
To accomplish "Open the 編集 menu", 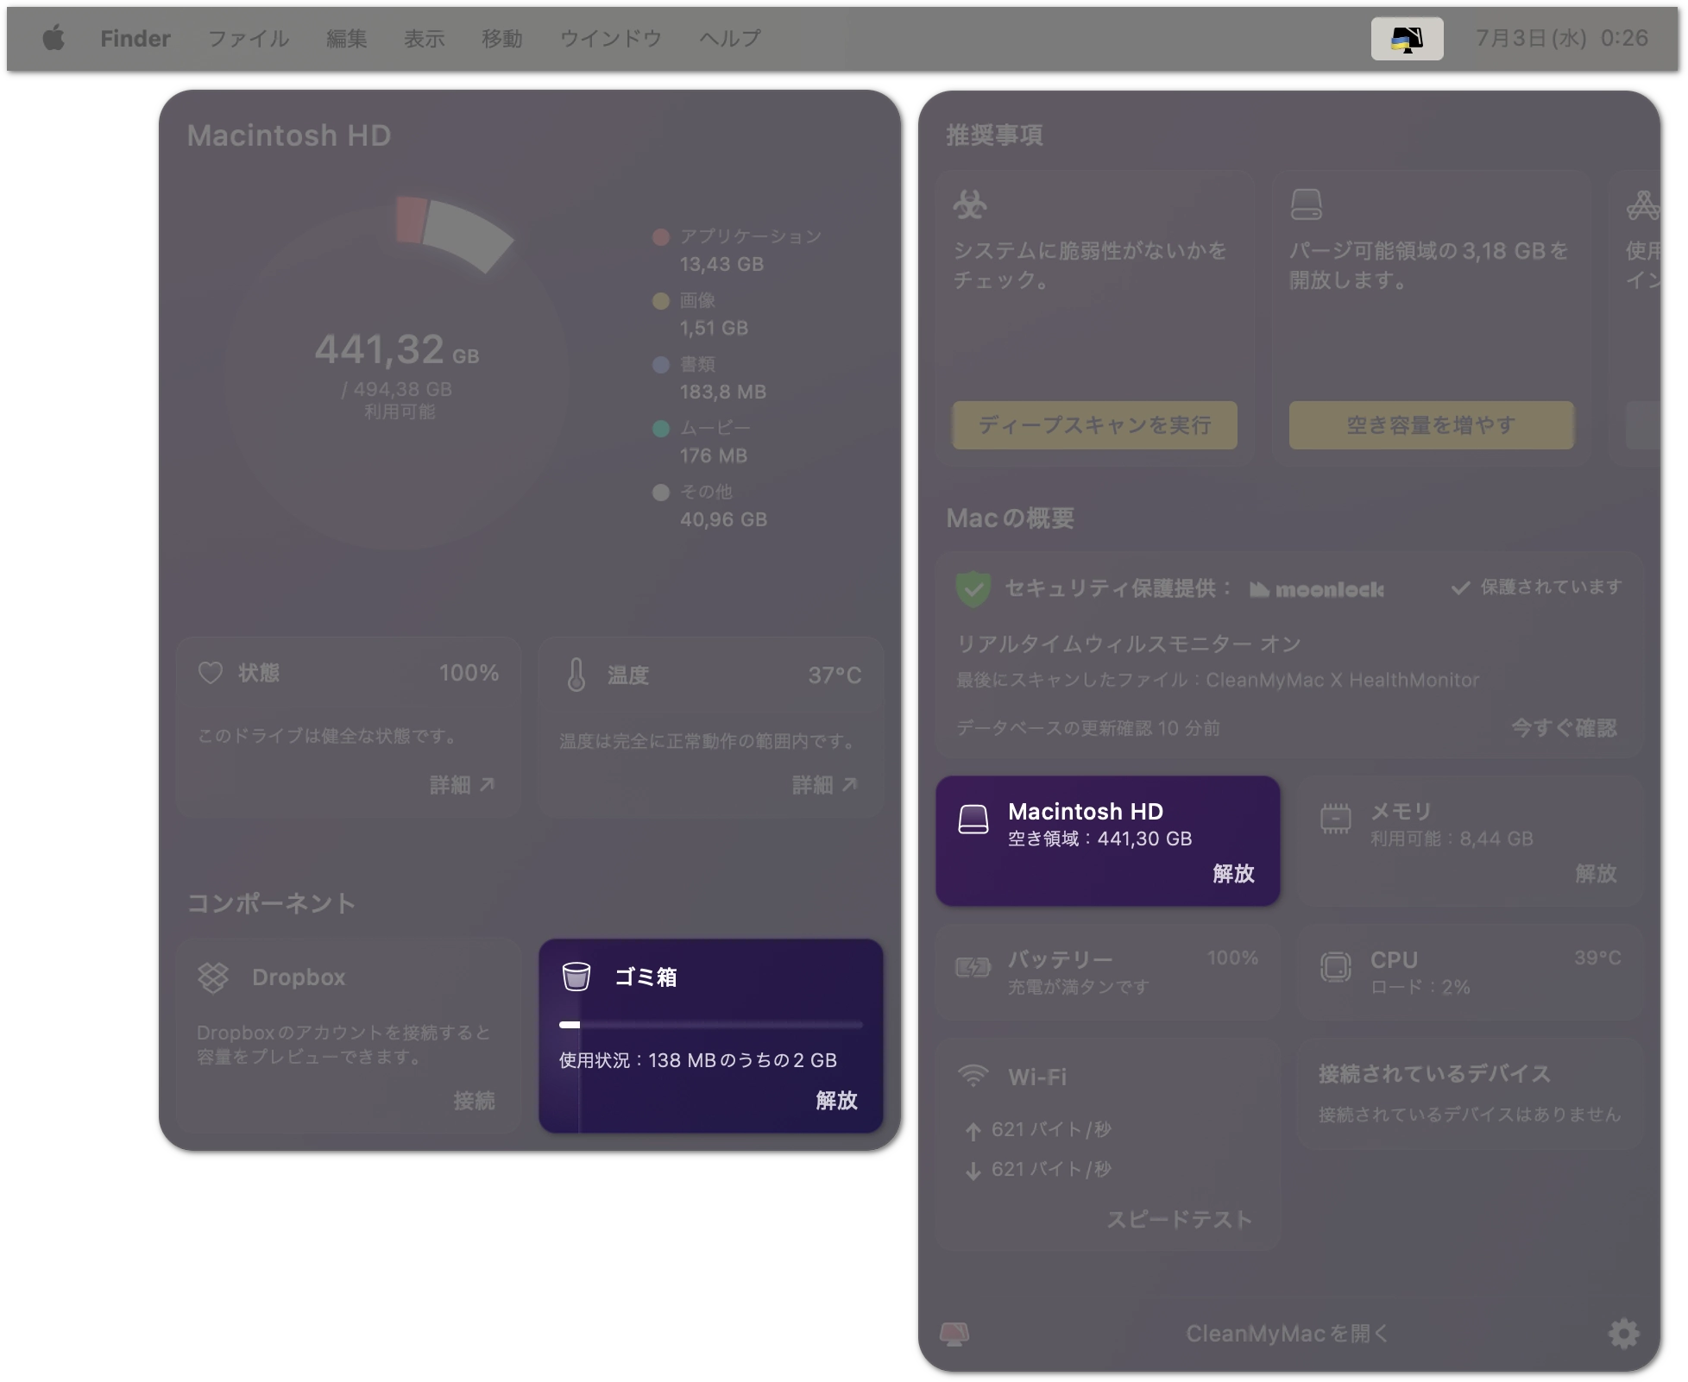I will pyautogui.click(x=347, y=39).
